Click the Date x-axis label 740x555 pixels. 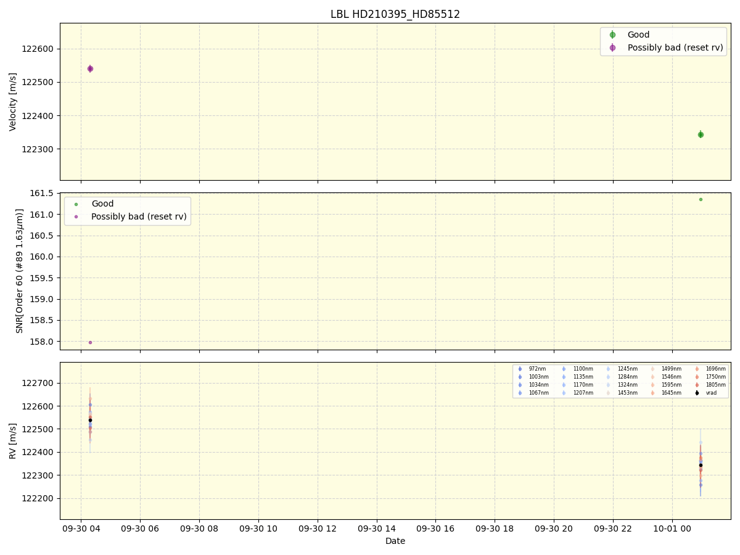395,541
